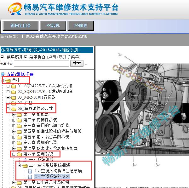Click page icon of 2、空调系统的安装
This screenshot has width=189, height=188.
click(x=30, y=177)
